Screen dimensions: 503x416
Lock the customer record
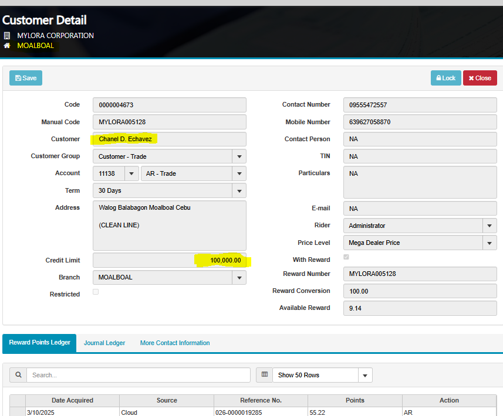click(445, 78)
